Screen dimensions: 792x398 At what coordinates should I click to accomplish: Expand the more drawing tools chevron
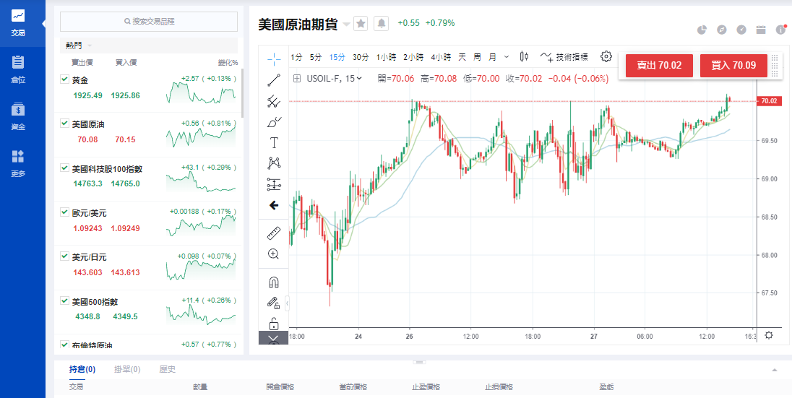tap(274, 338)
